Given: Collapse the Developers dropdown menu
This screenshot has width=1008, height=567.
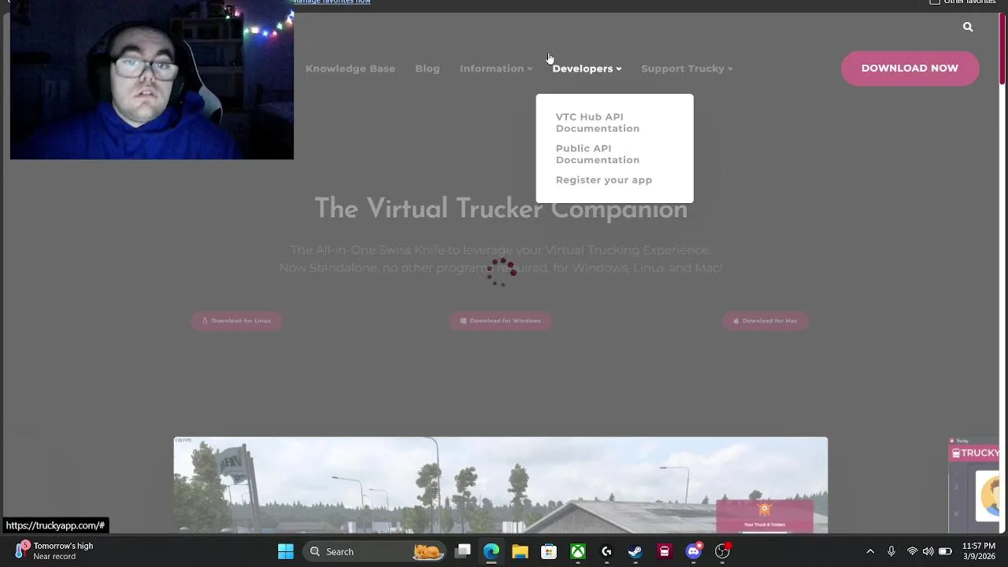Looking at the screenshot, I should (x=587, y=69).
